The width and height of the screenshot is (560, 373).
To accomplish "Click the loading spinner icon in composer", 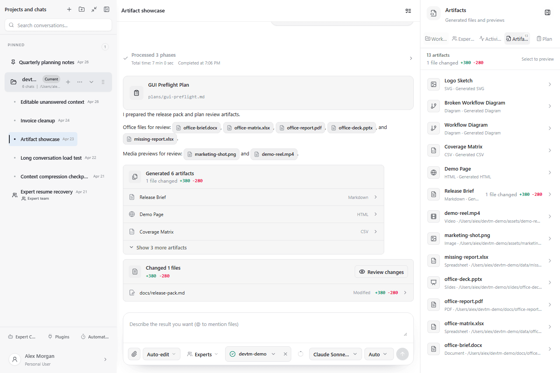I will [301, 354].
